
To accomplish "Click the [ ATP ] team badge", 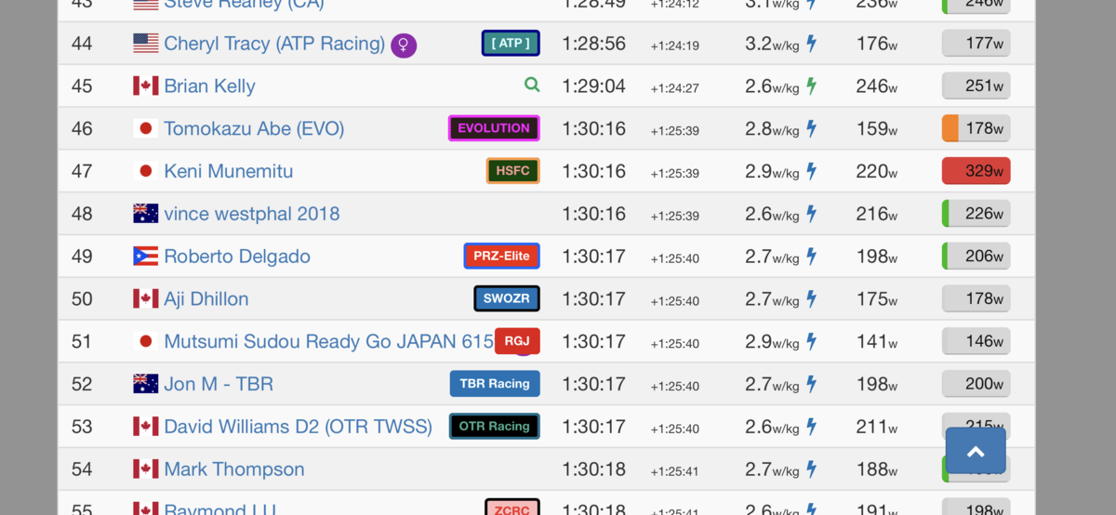I will [511, 43].
